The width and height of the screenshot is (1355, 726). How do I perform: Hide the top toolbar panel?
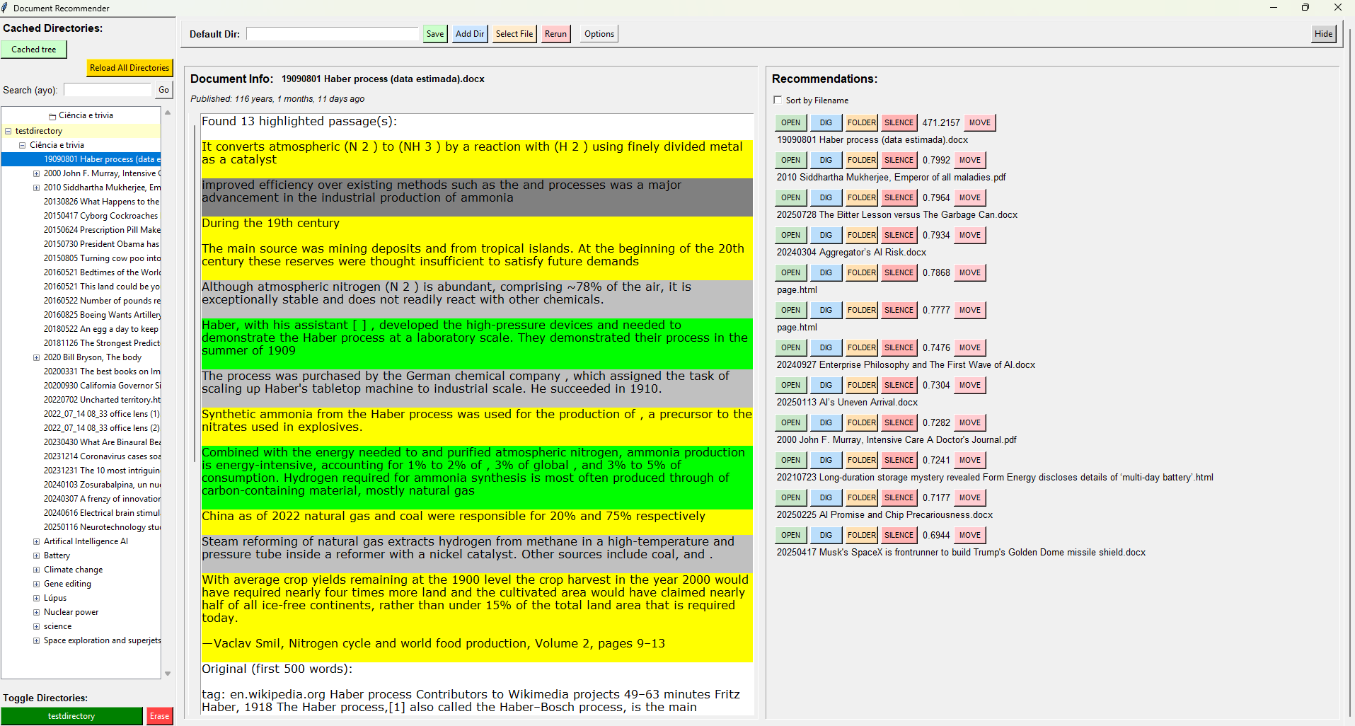coord(1322,34)
